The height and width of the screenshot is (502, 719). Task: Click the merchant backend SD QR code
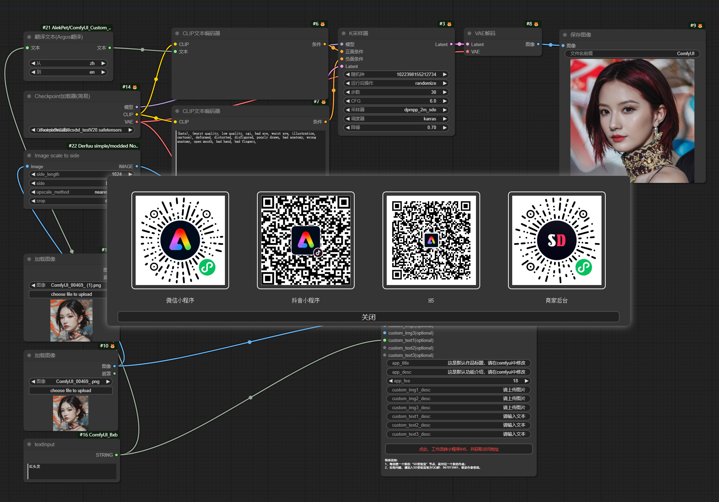(557, 240)
